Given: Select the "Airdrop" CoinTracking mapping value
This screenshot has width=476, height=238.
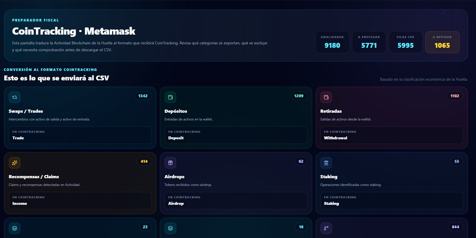Looking at the screenshot, I should (176, 203).
